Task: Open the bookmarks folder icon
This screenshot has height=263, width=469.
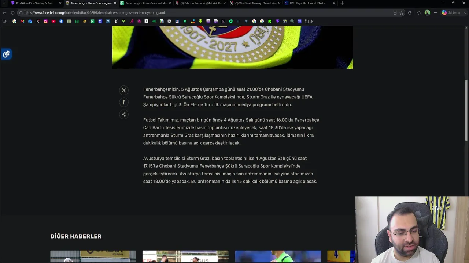Action: point(307,21)
